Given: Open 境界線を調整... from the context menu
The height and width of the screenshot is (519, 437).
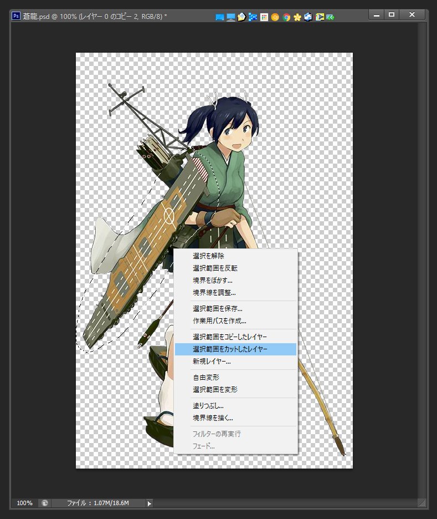Looking at the screenshot, I should click(x=235, y=293).
